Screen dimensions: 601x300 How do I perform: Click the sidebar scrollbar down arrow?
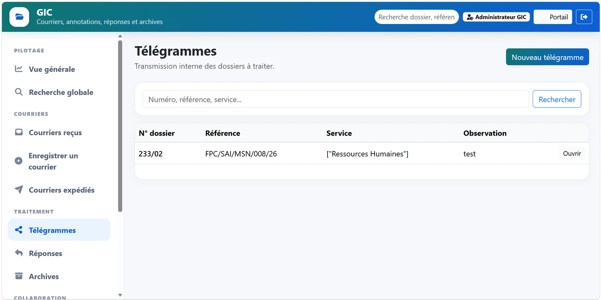(x=120, y=295)
